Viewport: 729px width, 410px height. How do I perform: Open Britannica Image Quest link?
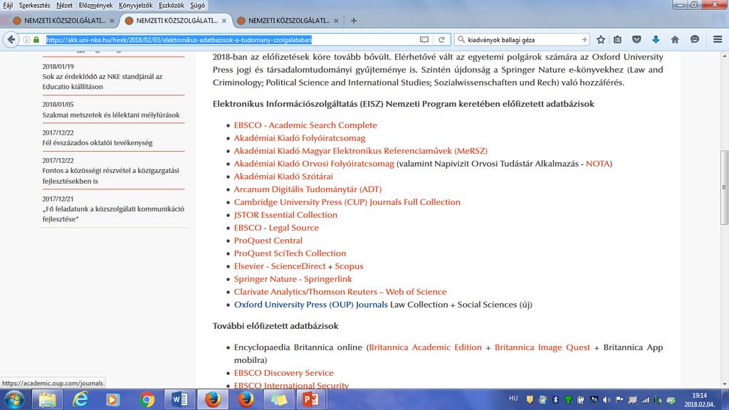tap(542, 347)
